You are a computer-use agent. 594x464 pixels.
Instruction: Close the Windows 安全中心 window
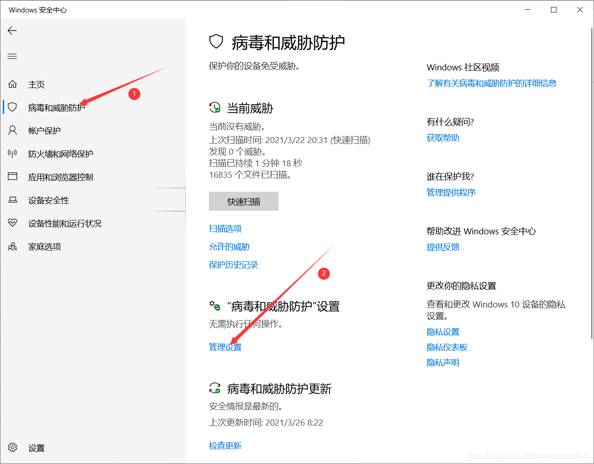point(580,10)
